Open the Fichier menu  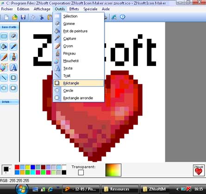point(7,9)
